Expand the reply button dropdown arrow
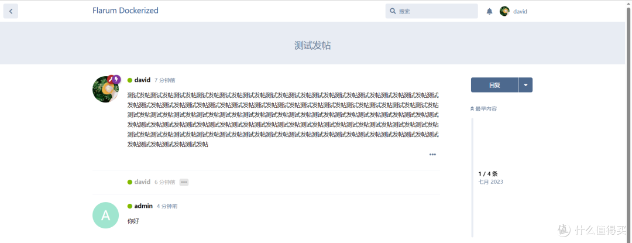The width and height of the screenshot is (632, 243). pos(525,85)
